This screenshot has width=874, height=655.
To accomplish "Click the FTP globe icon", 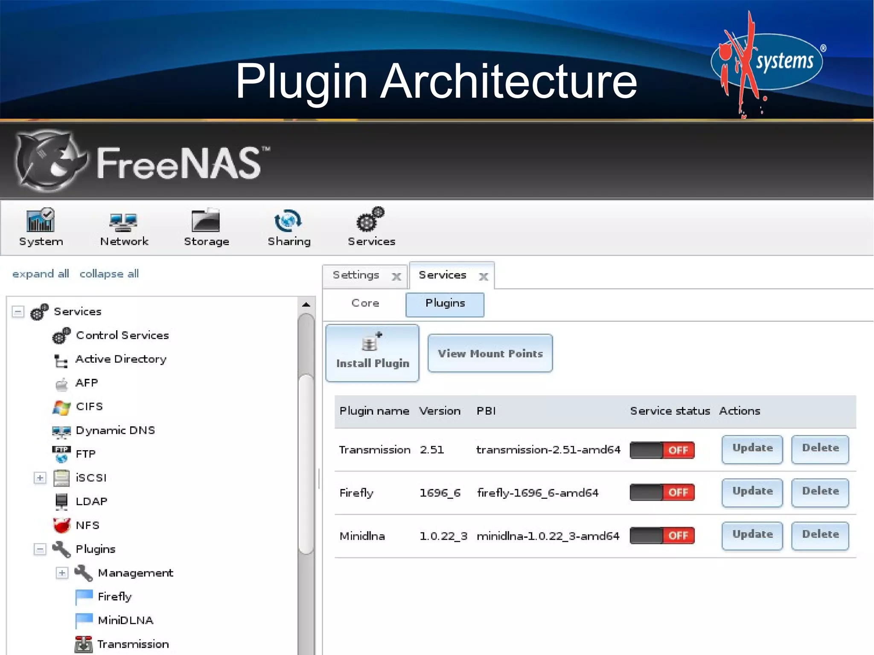I will 61,454.
